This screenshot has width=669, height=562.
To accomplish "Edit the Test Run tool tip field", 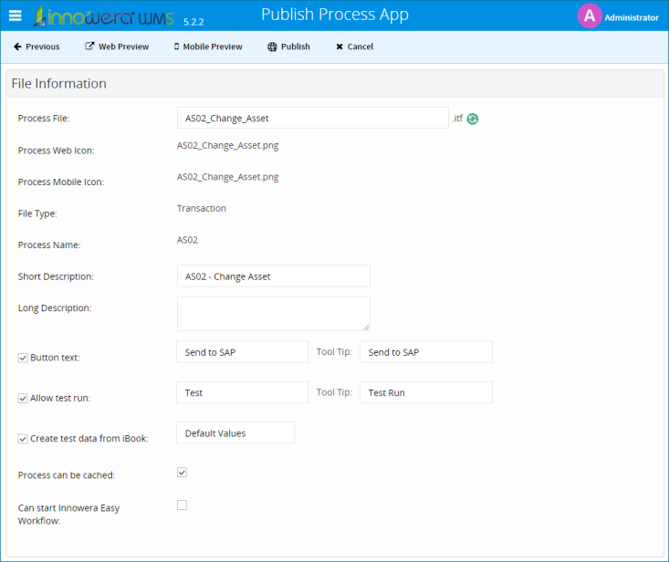I will (426, 392).
